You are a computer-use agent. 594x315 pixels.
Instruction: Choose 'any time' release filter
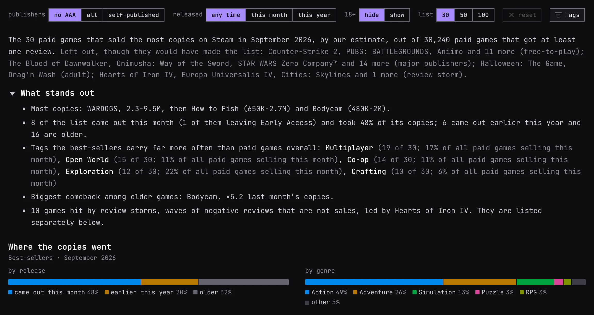pyautogui.click(x=226, y=15)
